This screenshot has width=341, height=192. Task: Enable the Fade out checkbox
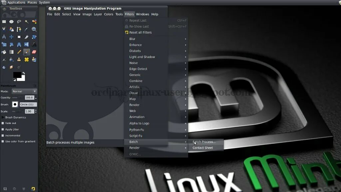click(3, 123)
